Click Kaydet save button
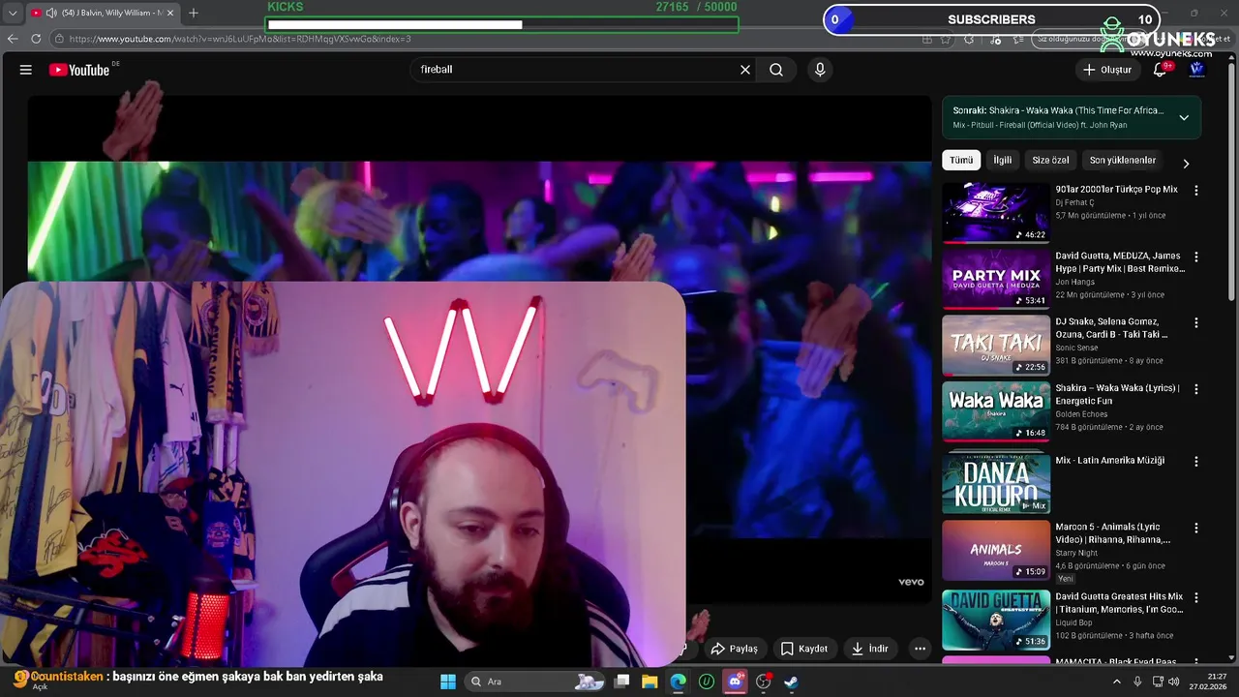 [803, 649]
